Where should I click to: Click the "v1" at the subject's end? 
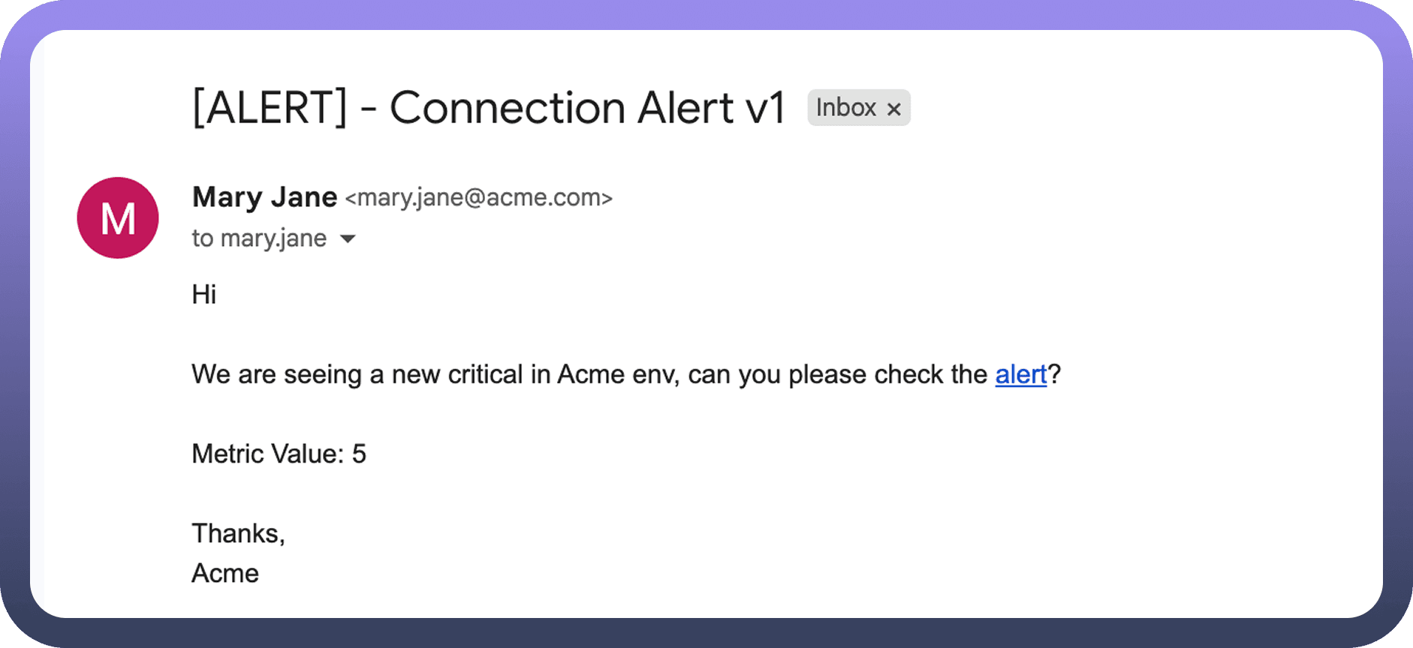765,108
